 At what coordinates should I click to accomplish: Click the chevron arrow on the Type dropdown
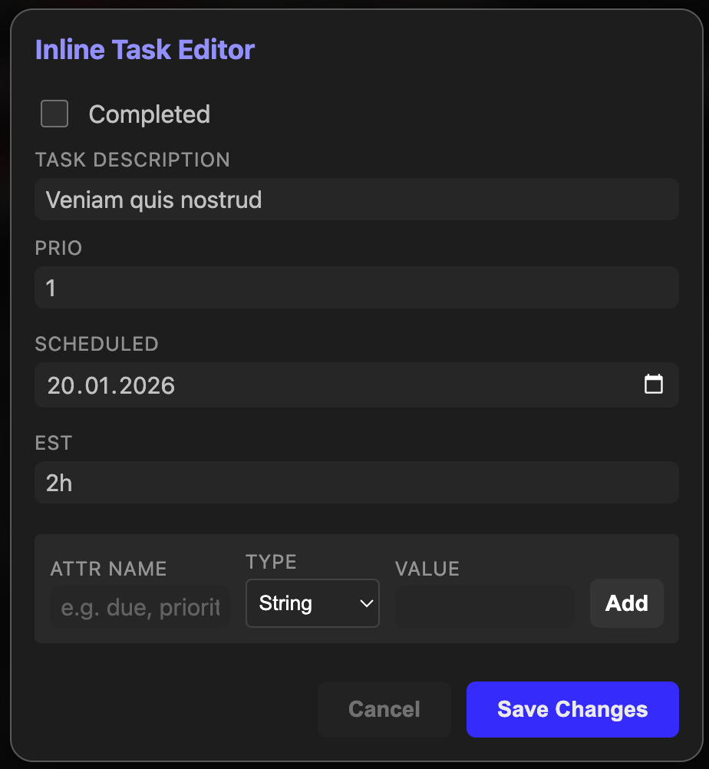pyautogui.click(x=366, y=603)
